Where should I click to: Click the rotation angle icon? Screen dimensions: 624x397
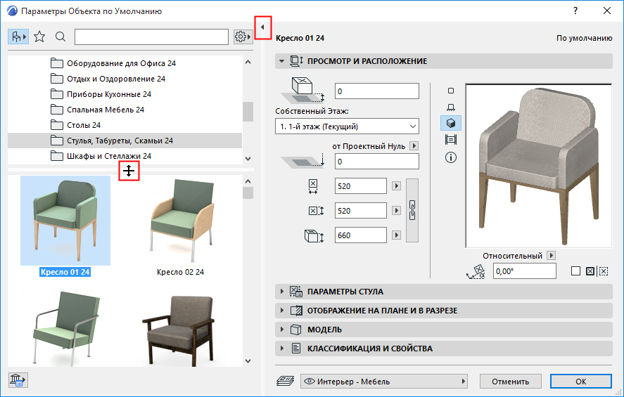(476, 271)
